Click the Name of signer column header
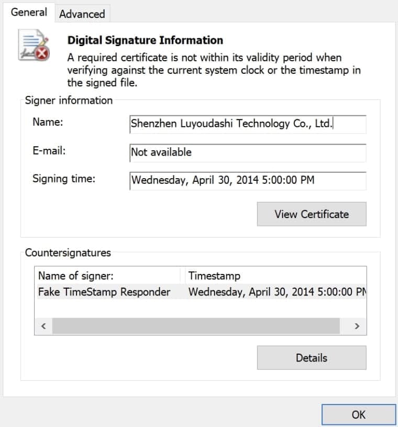 (76, 276)
